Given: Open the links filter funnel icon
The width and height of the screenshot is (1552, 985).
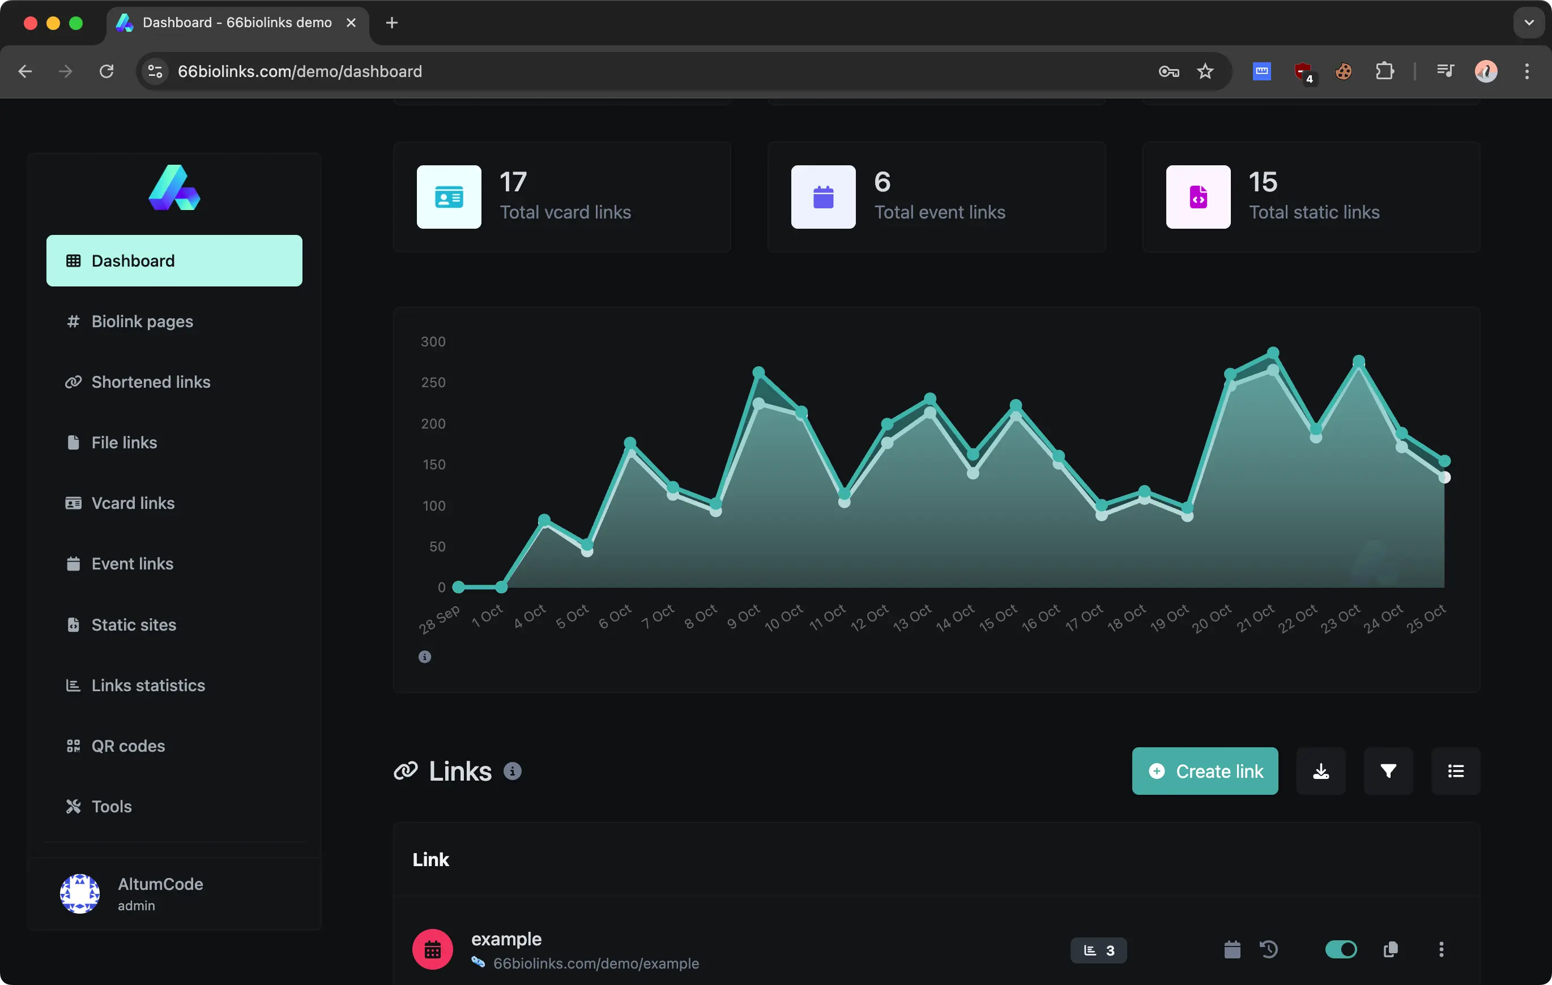Looking at the screenshot, I should 1388,771.
